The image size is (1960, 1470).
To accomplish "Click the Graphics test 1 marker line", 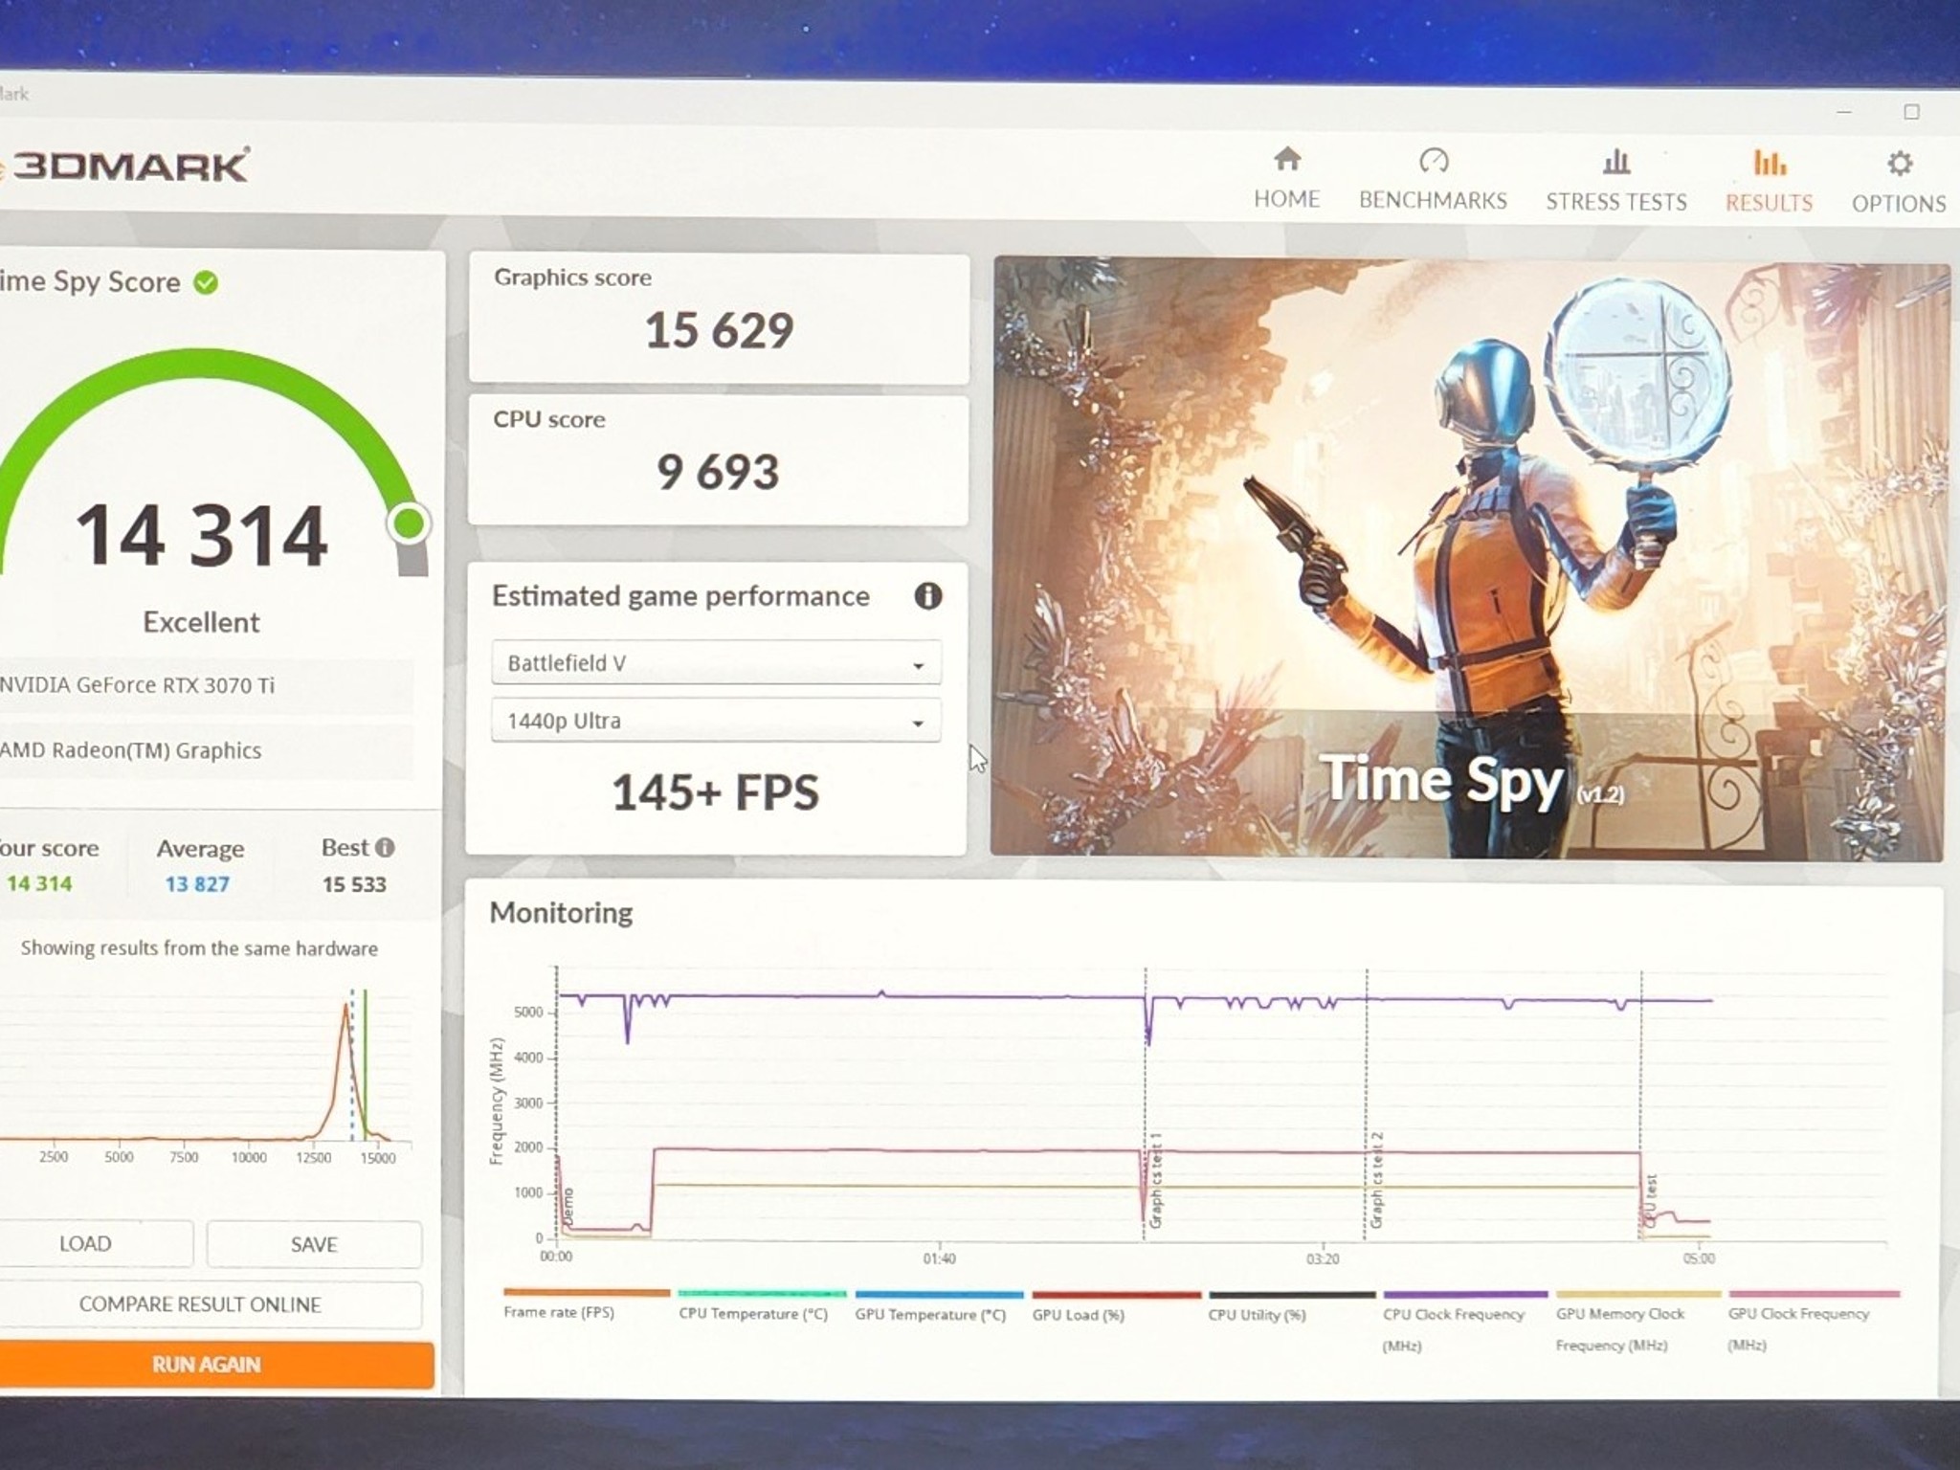I will [x=1146, y=1104].
